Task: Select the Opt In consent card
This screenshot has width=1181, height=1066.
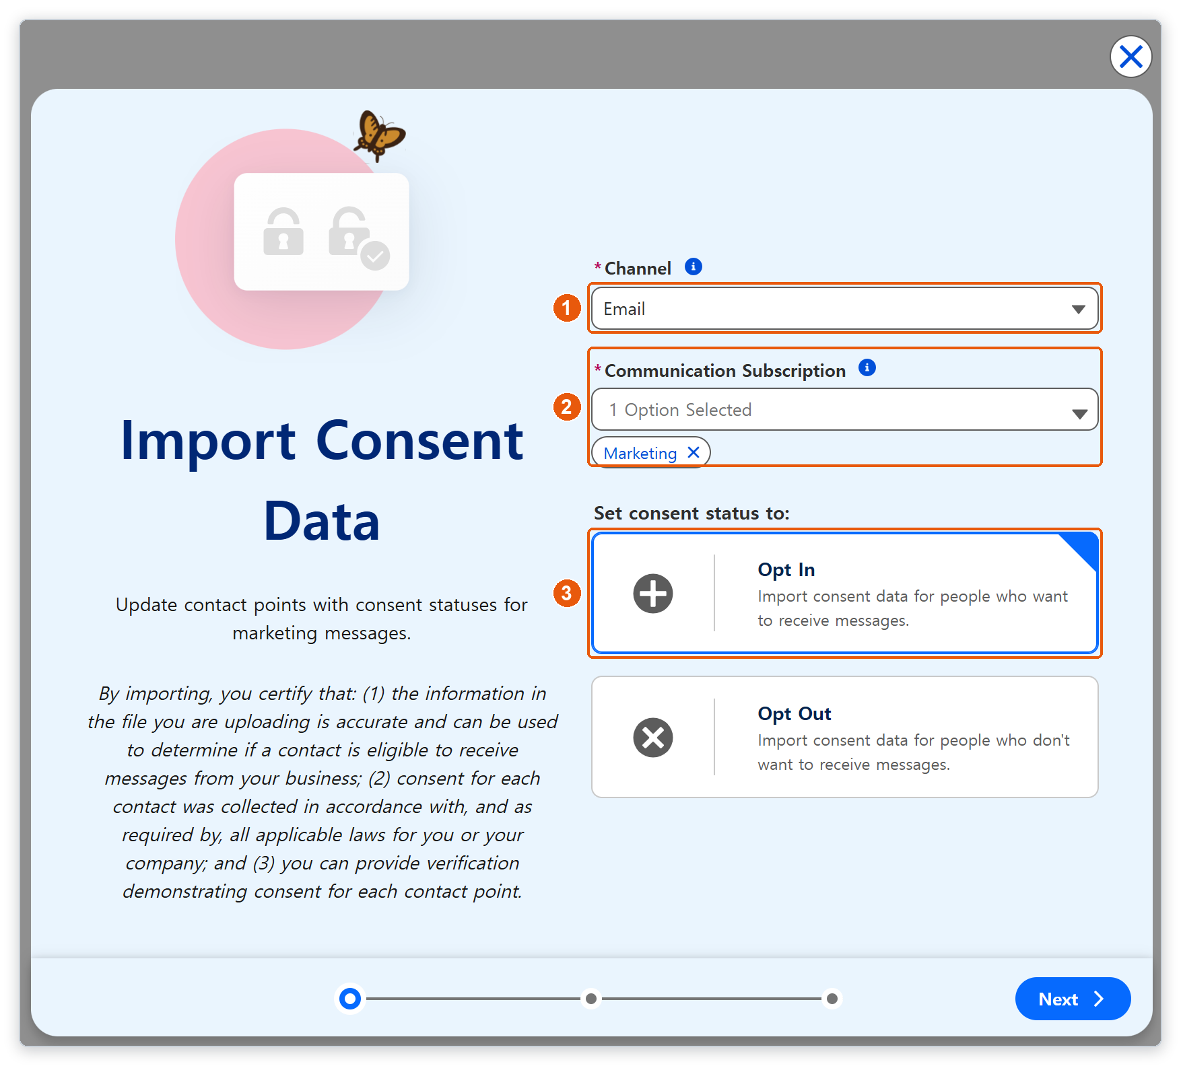Action: [x=844, y=594]
